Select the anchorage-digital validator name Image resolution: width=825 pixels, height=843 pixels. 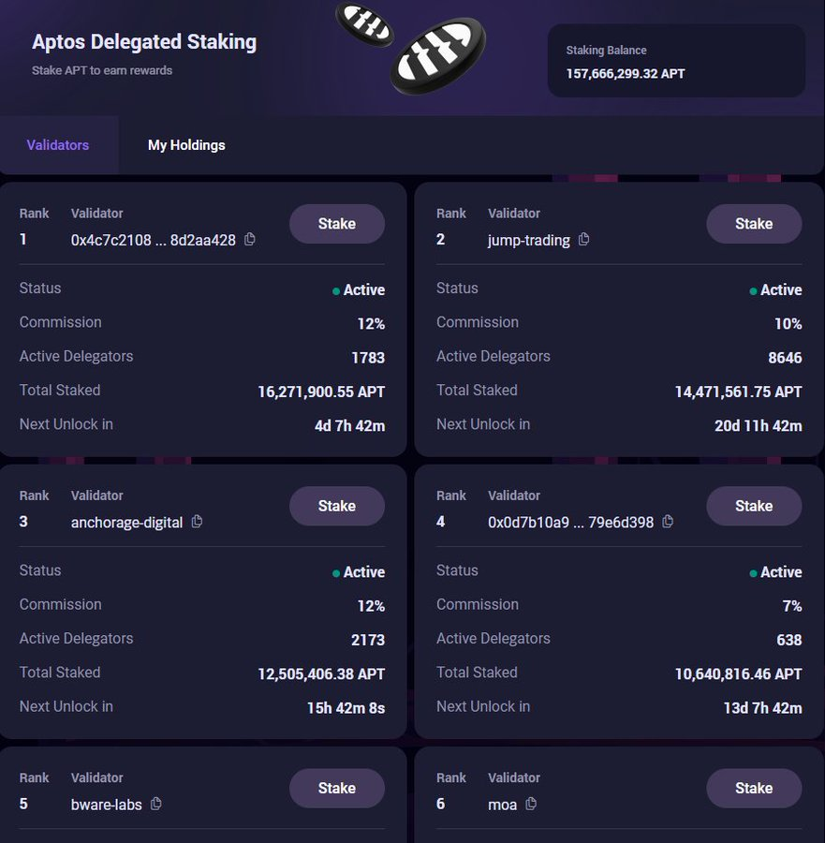click(x=127, y=523)
